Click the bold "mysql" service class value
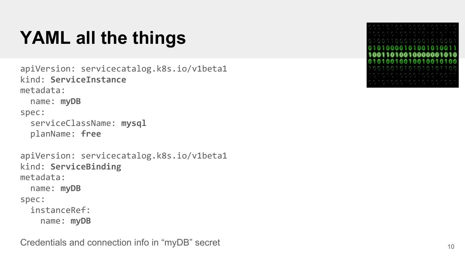465x261 pixels. (x=134, y=123)
